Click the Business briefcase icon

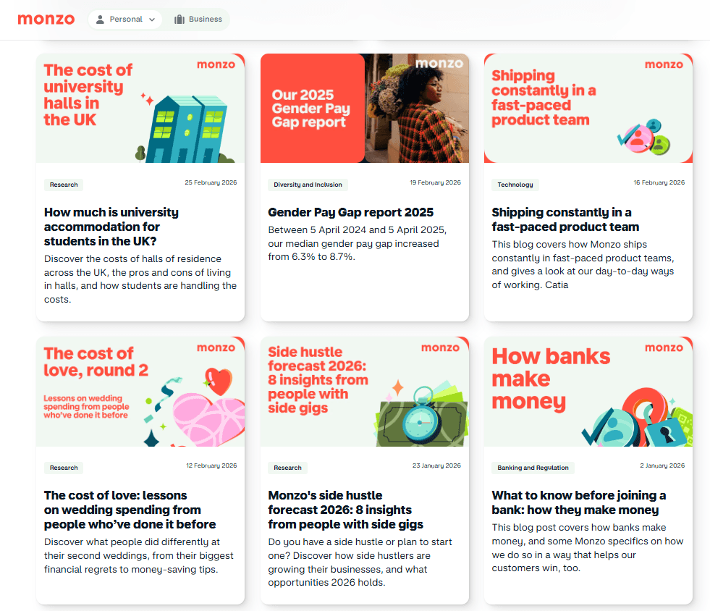point(179,20)
